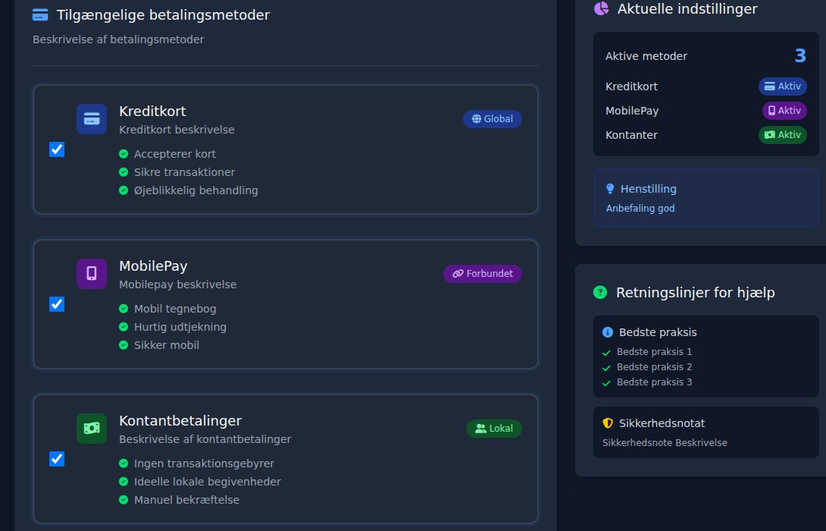826x531 pixels.
Task: Click the checkmark beside Bedste praksis 1
Action: pyautogui.click(x=606, y=353)
